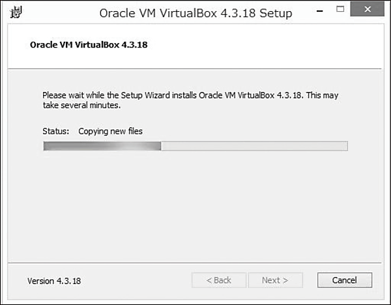
Task: Click the "Version 4.3.18" label at bottom
Action: pyautogui.click(x=54, y=281)
